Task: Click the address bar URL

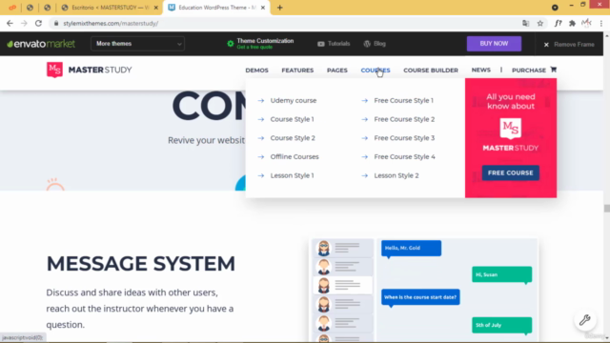Action: (x=111, y=23)
